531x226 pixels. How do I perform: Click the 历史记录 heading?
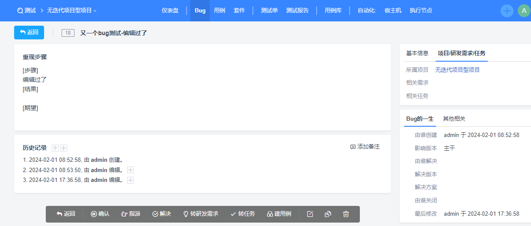35,148
